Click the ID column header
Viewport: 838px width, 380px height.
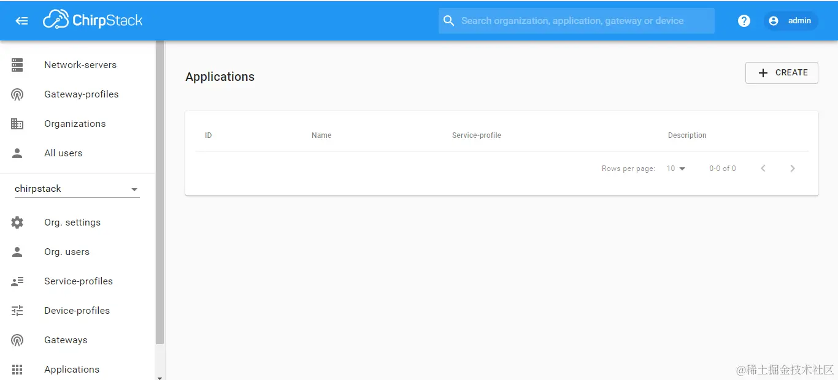[209, 135]
